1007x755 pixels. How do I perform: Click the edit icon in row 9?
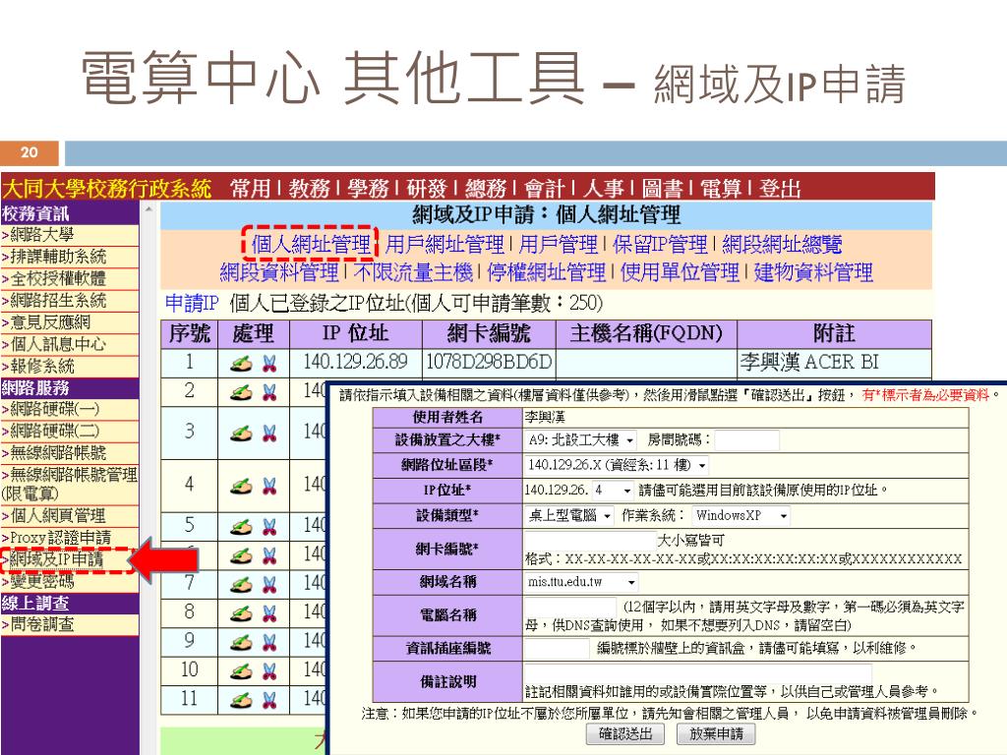[242, 642]
